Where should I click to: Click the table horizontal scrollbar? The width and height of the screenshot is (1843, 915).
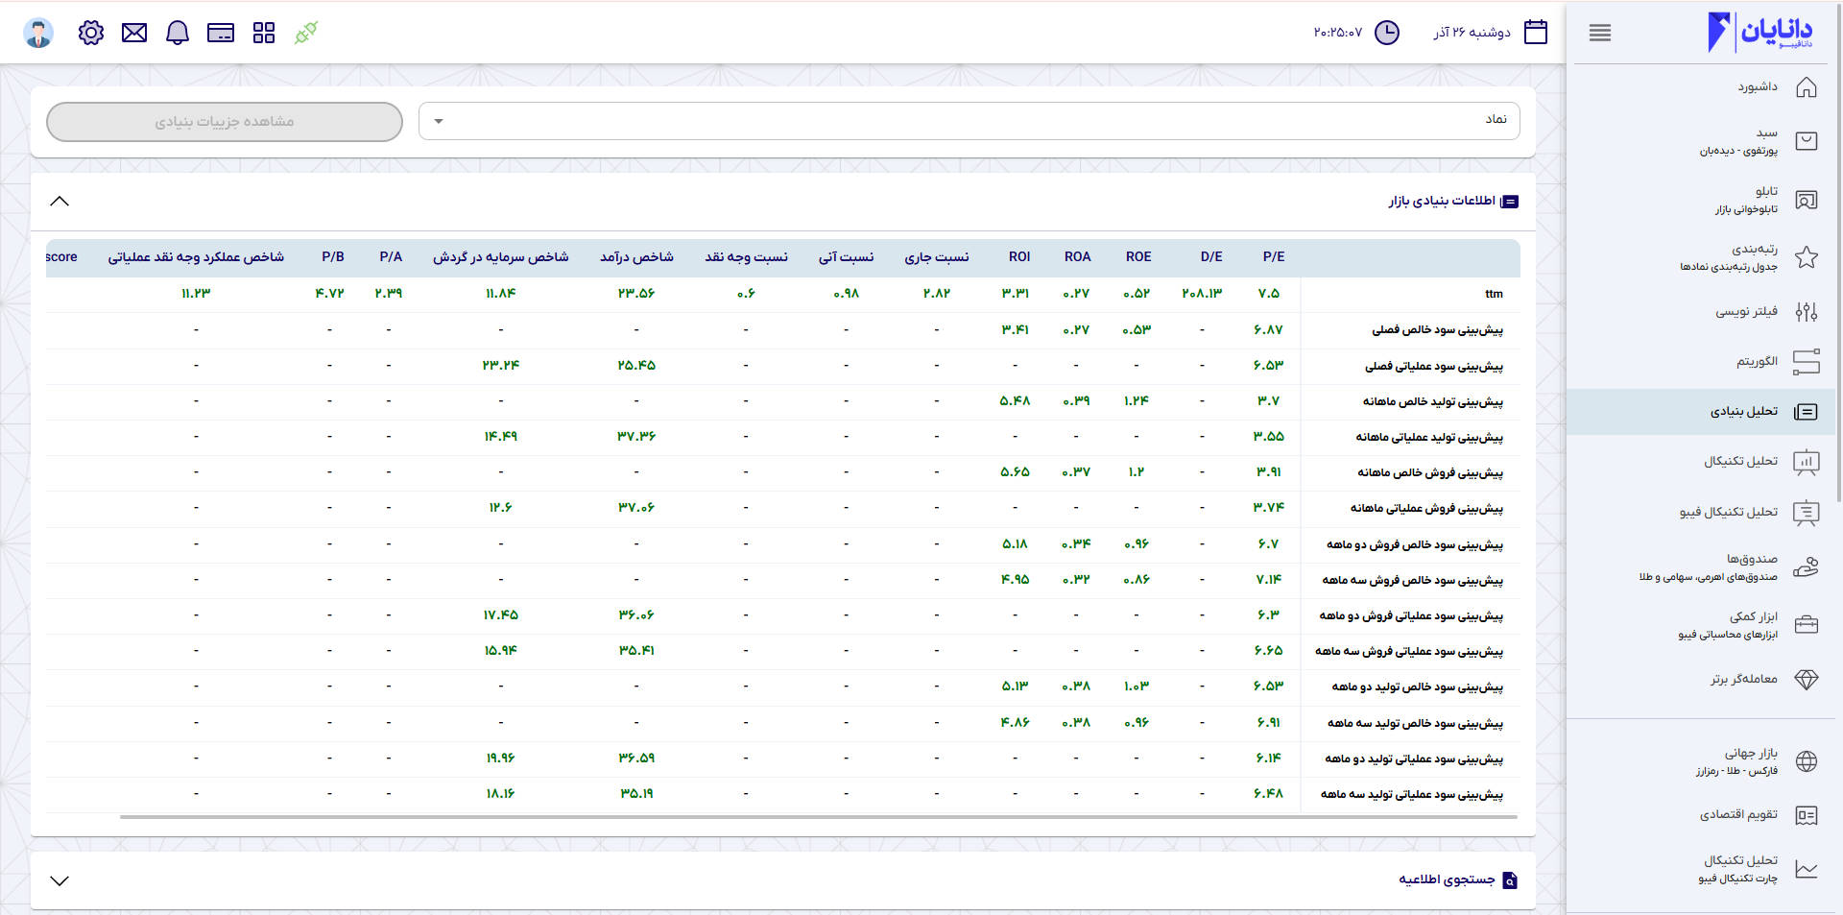click(x=818, y=817)
